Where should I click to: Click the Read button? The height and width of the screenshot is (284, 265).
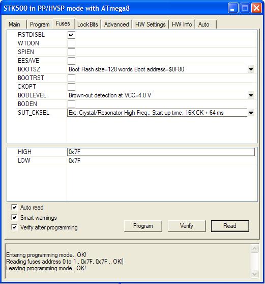[230, 226]
